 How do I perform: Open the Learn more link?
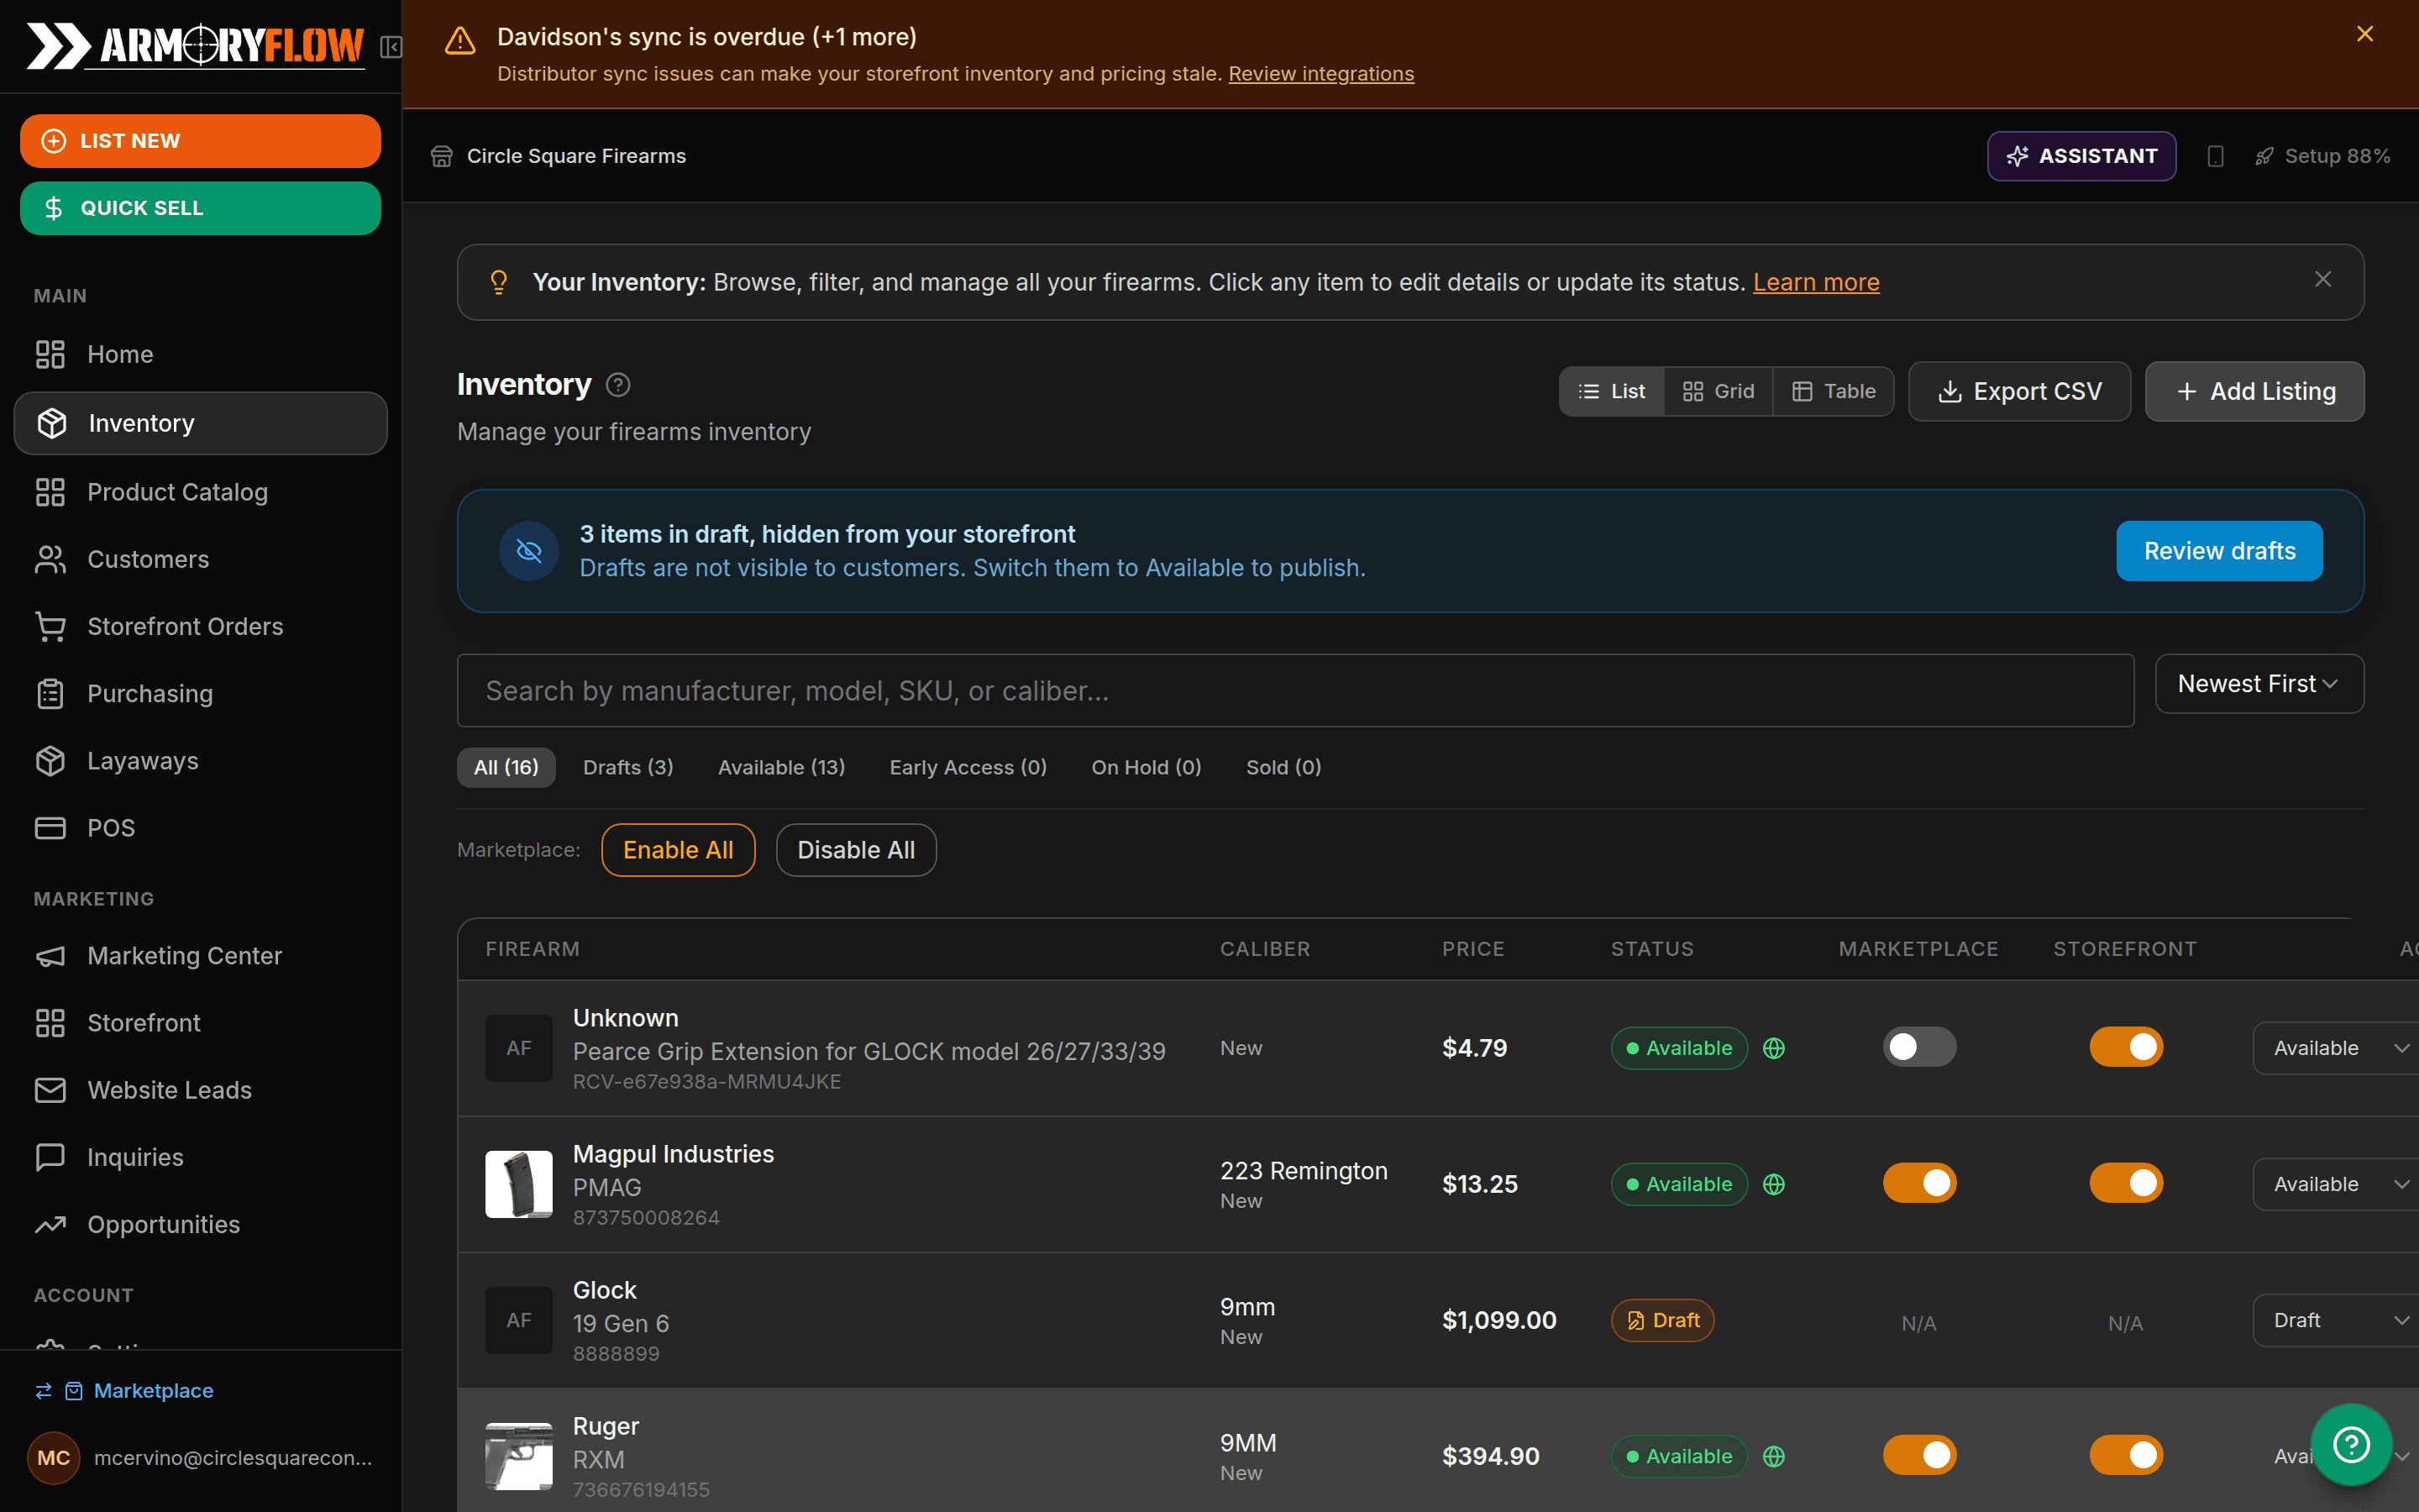click(x=1816, y=282)
